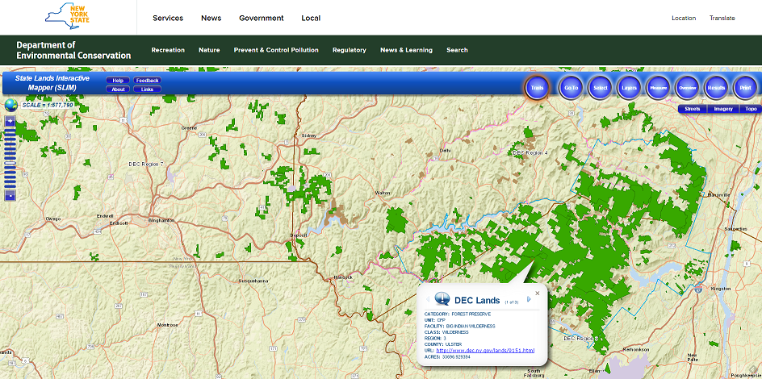Click the Binghamton city label on the map
This screenshot has width=762, height=379.
coord(161,220)
